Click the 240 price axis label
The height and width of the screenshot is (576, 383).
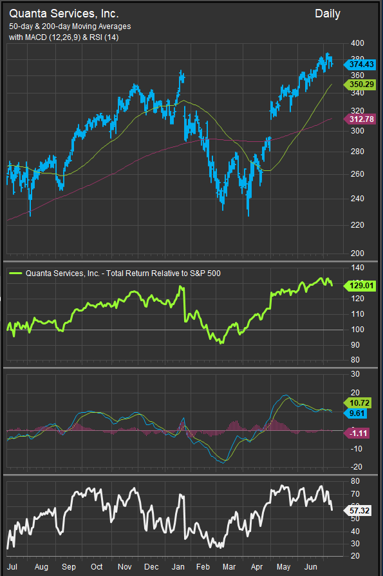[x=357, y=199]
